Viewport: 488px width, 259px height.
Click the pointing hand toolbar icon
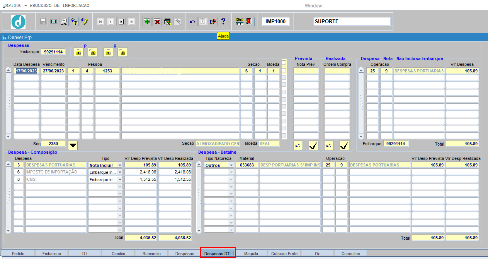pos(213,21)
